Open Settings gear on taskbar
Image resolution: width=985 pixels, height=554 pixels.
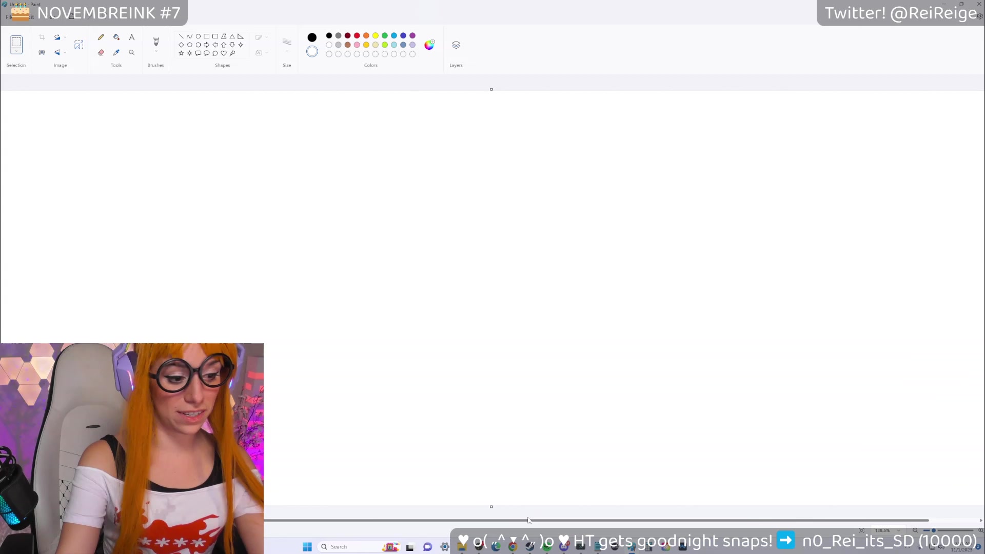click(x=445, y=547)
